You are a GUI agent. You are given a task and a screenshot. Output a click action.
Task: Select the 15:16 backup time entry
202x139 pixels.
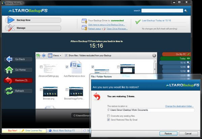[x=175, y=63]
